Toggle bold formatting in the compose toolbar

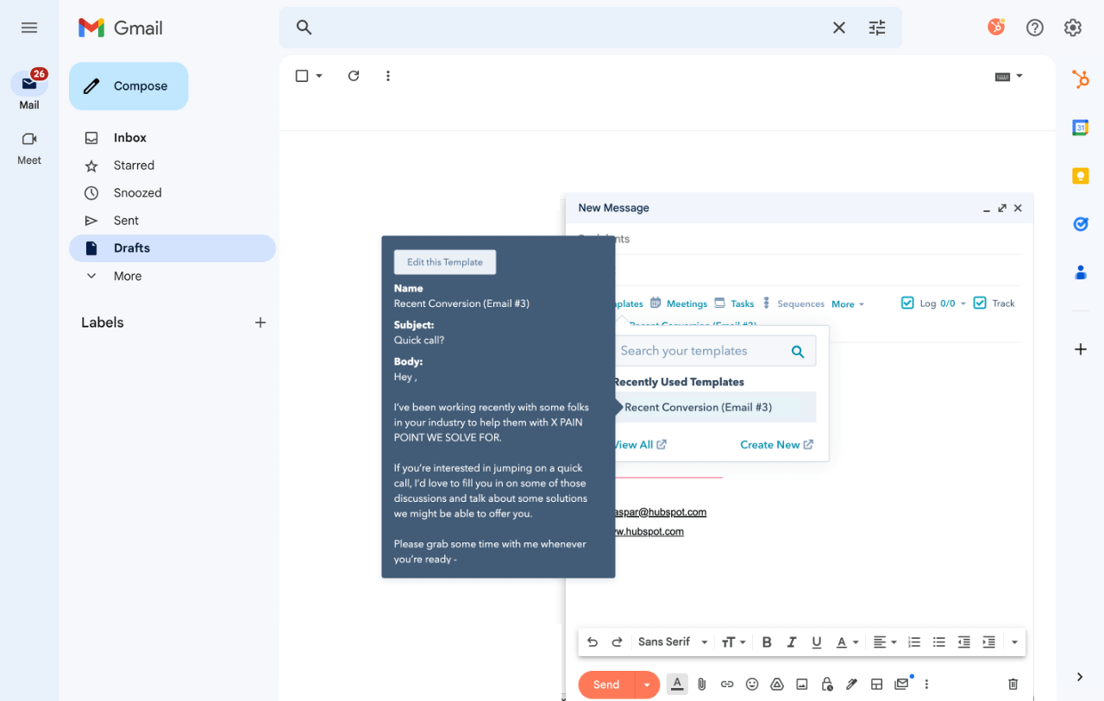(x=767, y=642)
